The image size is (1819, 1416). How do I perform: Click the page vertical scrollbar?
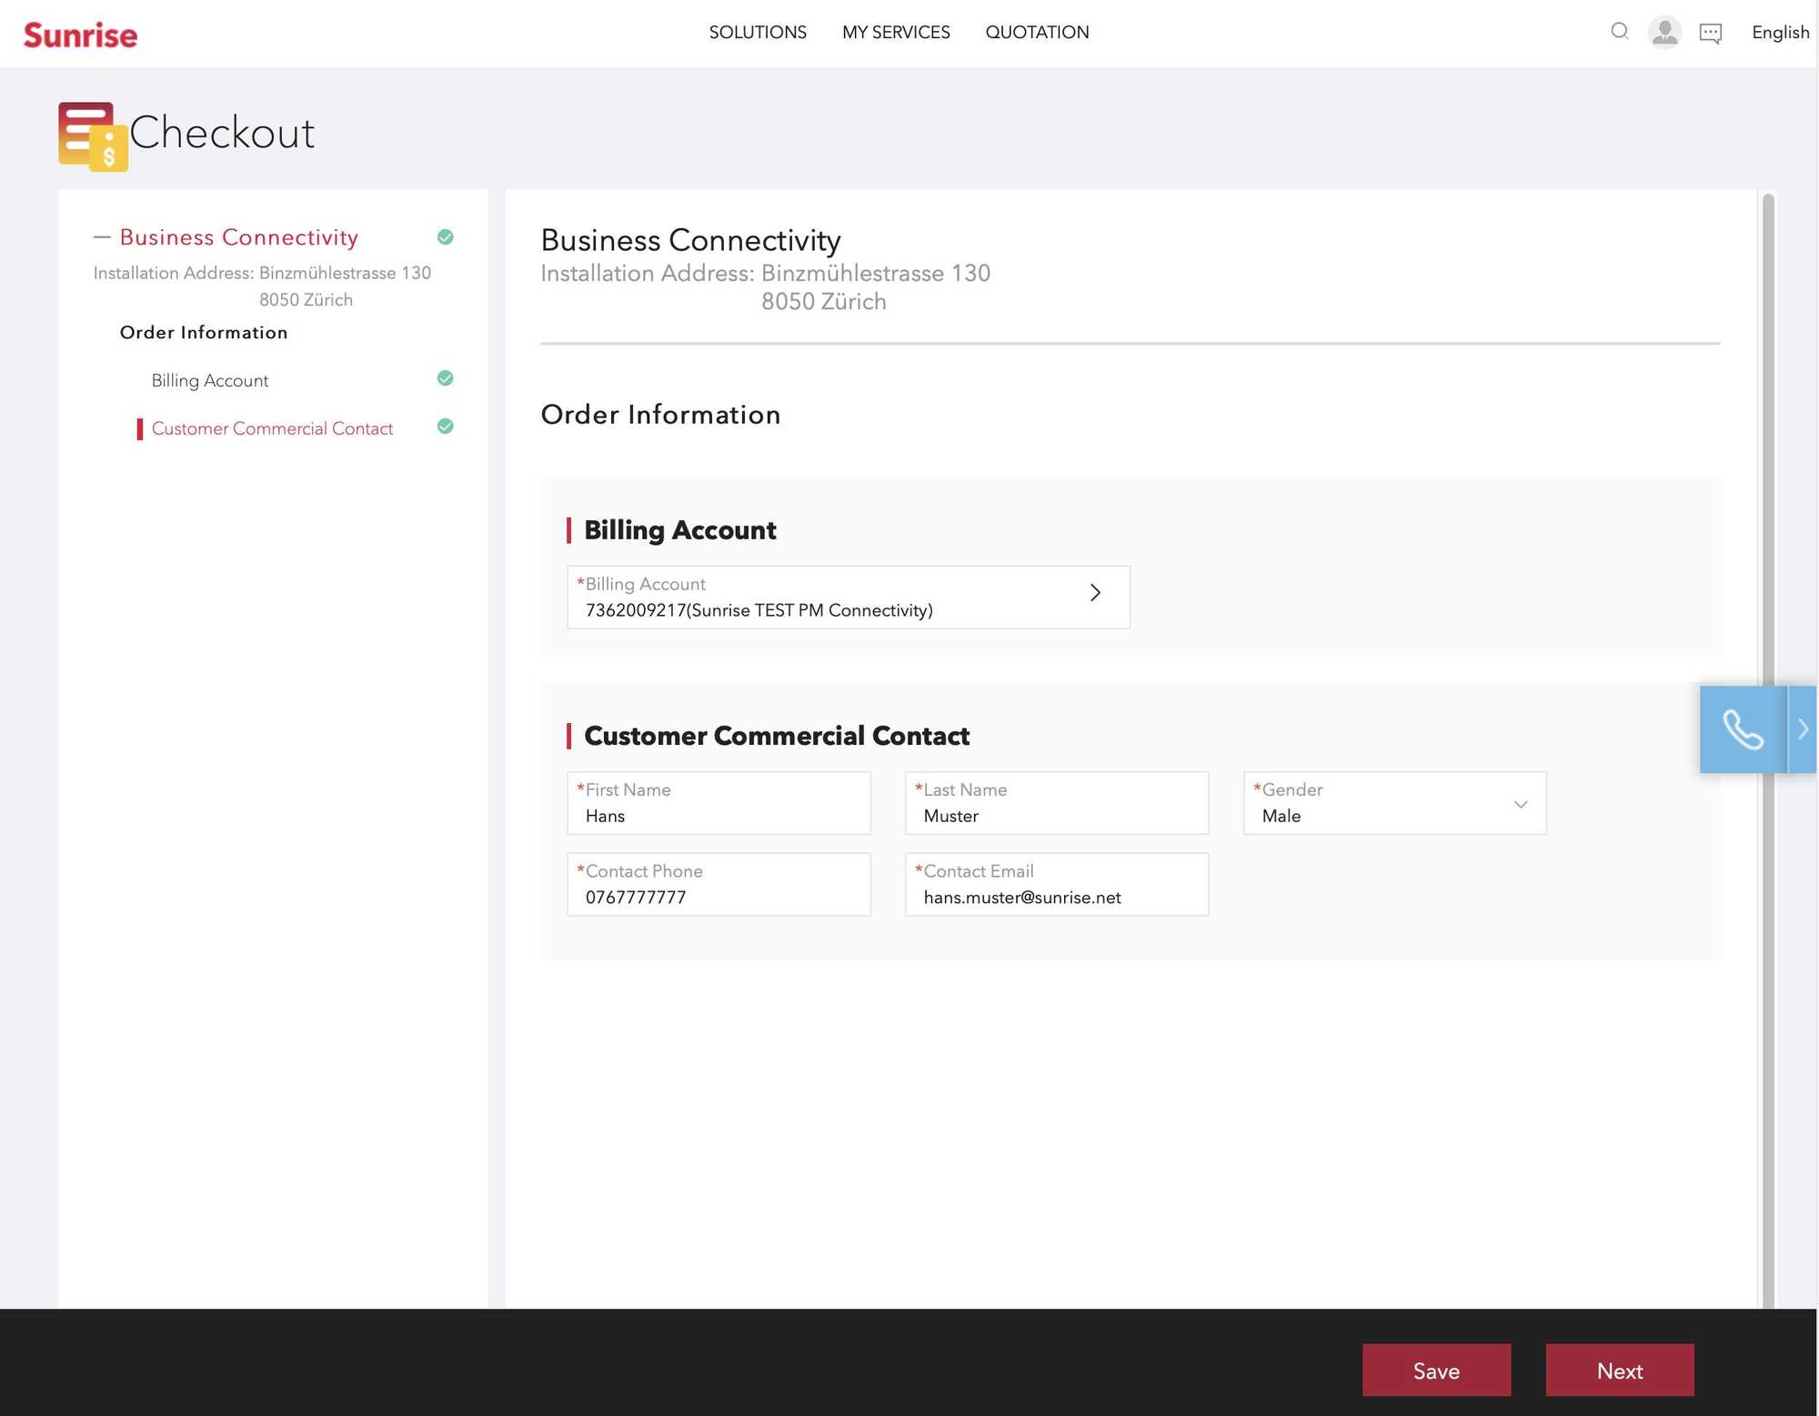[1768, 750]
